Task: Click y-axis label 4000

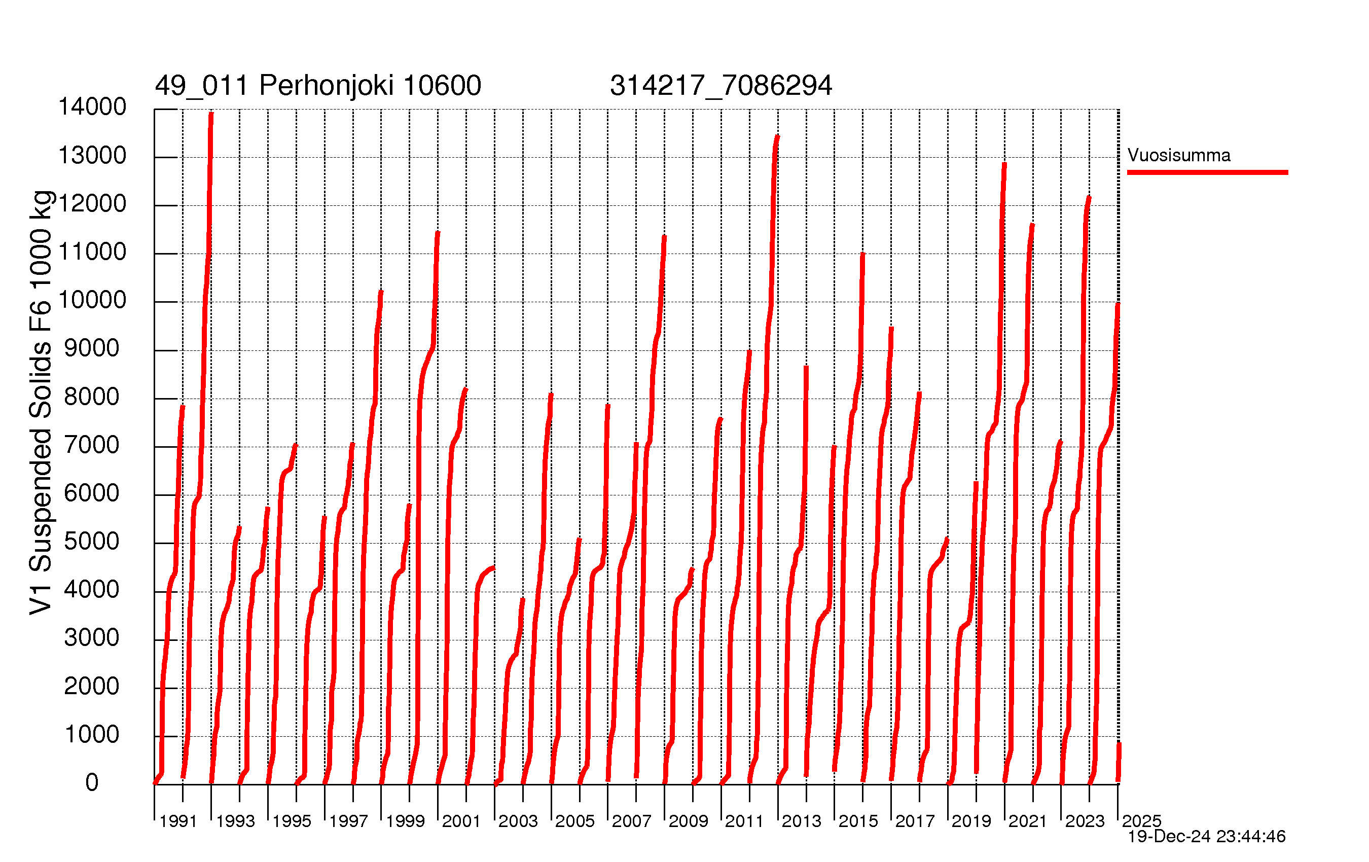Action: (x=92, y=590)
